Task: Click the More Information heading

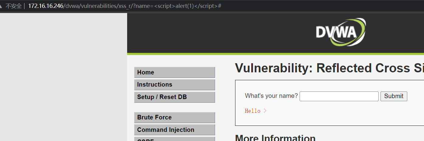Action: pos(275,138)
